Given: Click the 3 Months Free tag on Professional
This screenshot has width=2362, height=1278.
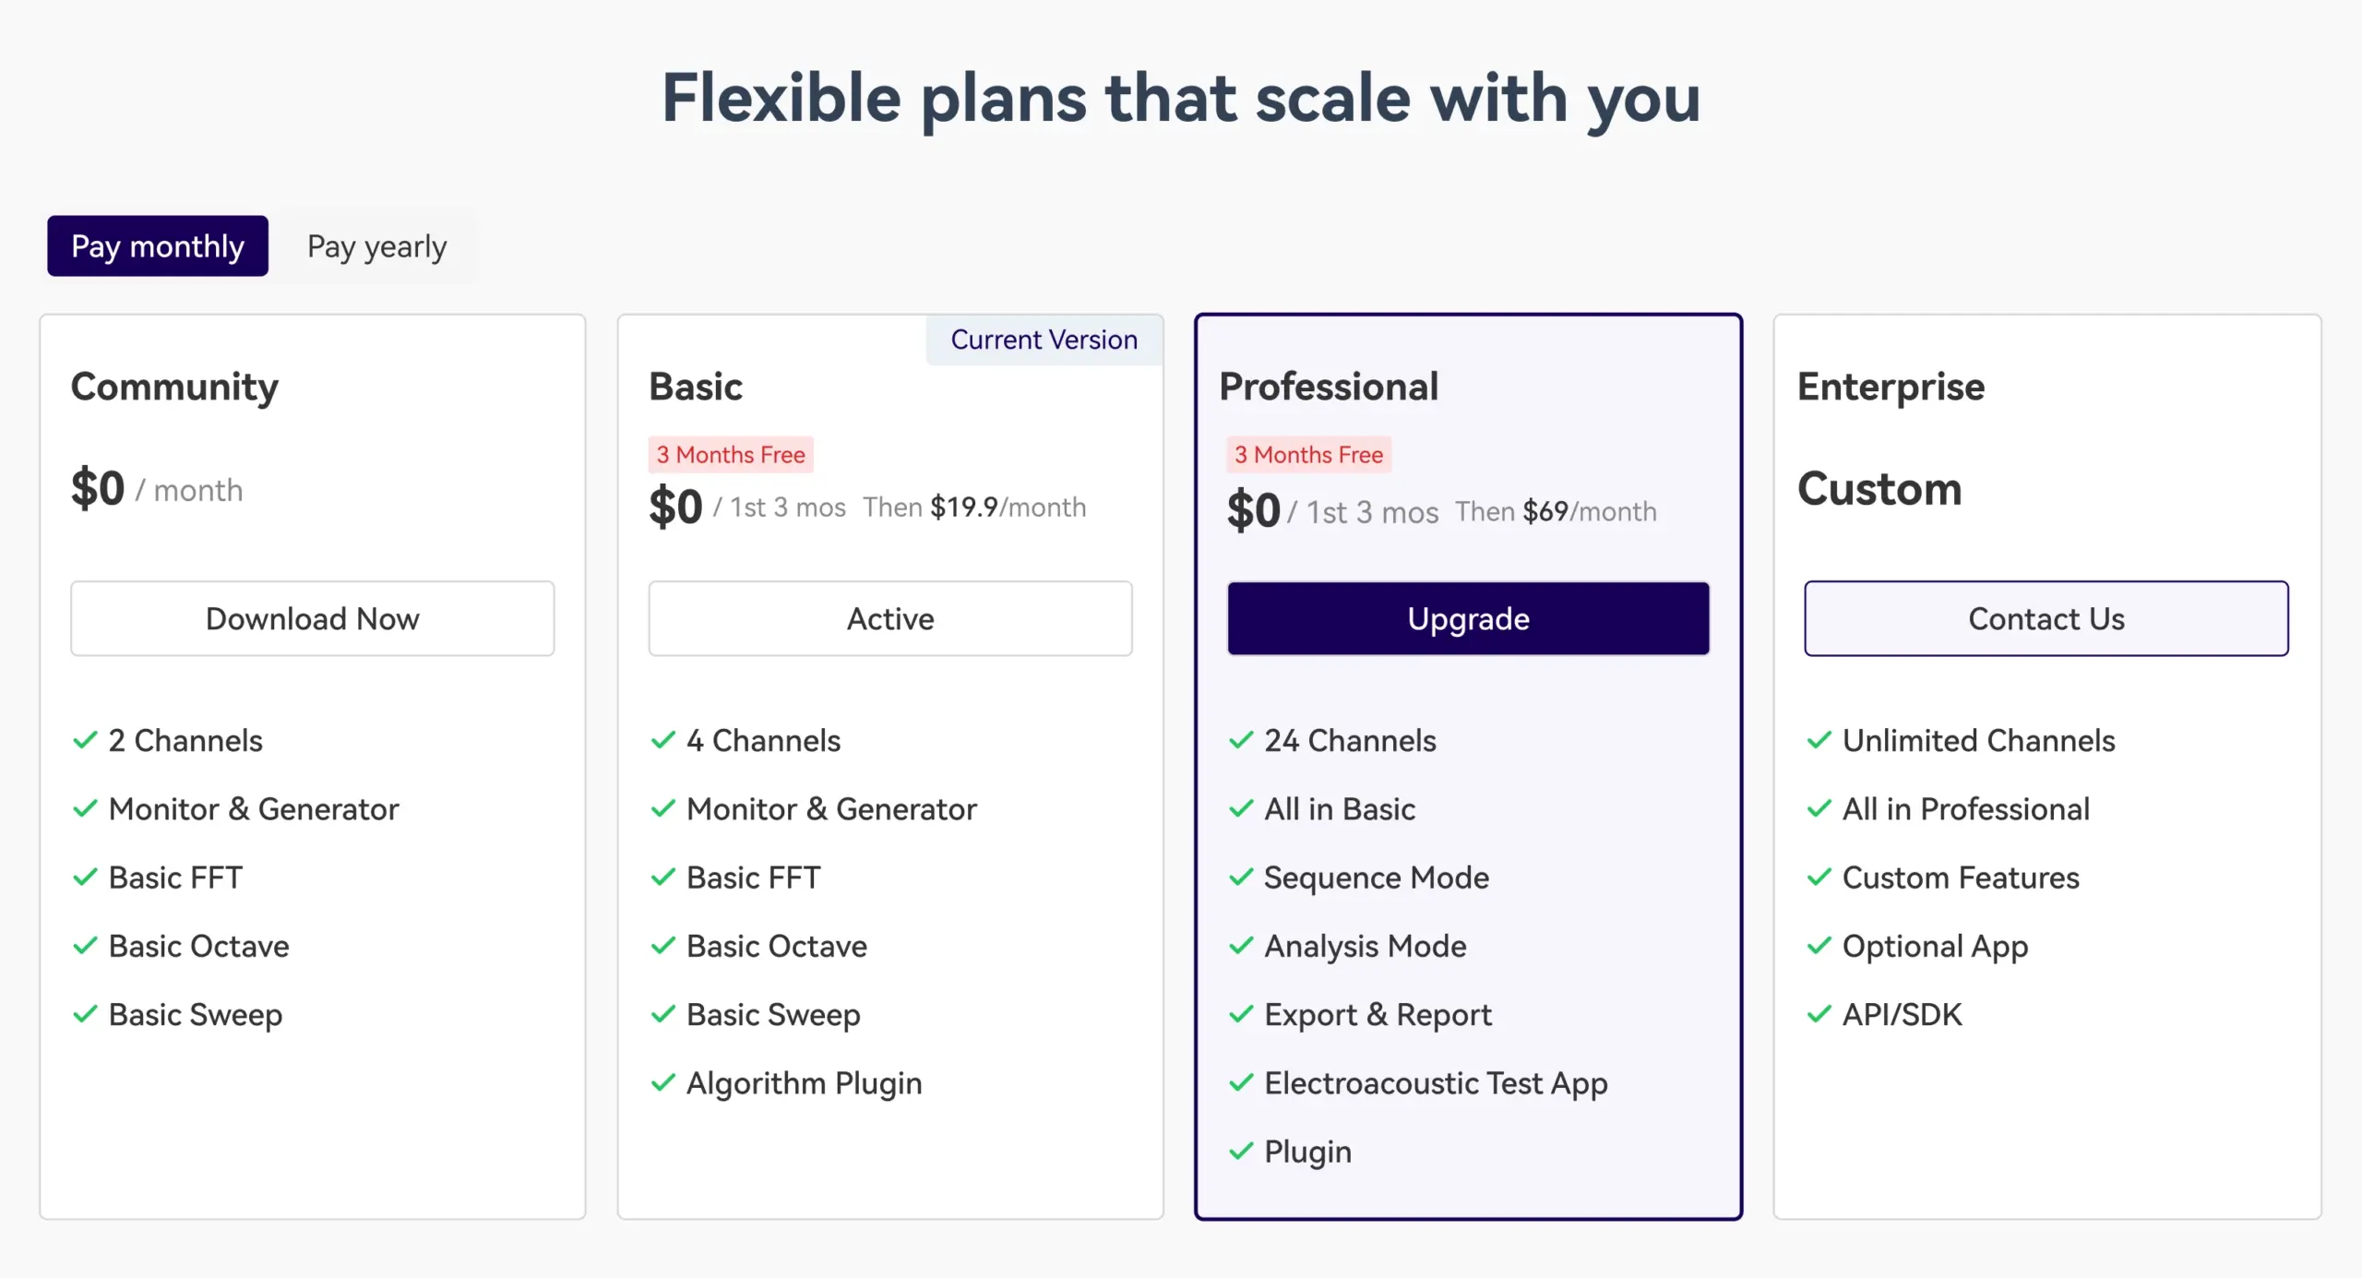Looking at the screenshot, I should pyautogui.click(x=1308, y=455).
